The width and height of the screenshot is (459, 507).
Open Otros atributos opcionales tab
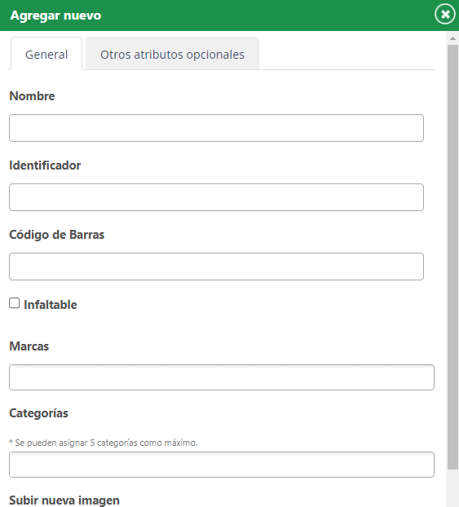172,54
